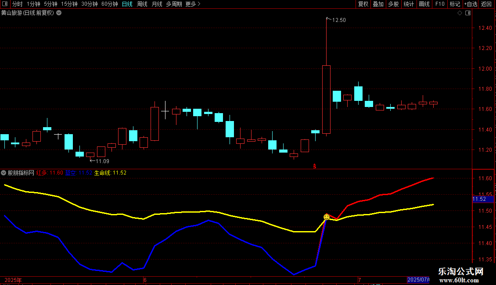Click the 返回 back button
The height and width of the screenshot is (285, 496).
point(486,4)
